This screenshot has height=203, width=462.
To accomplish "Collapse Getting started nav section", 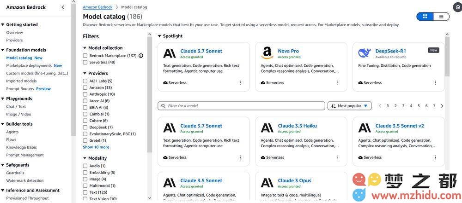I will click(3, 25).
